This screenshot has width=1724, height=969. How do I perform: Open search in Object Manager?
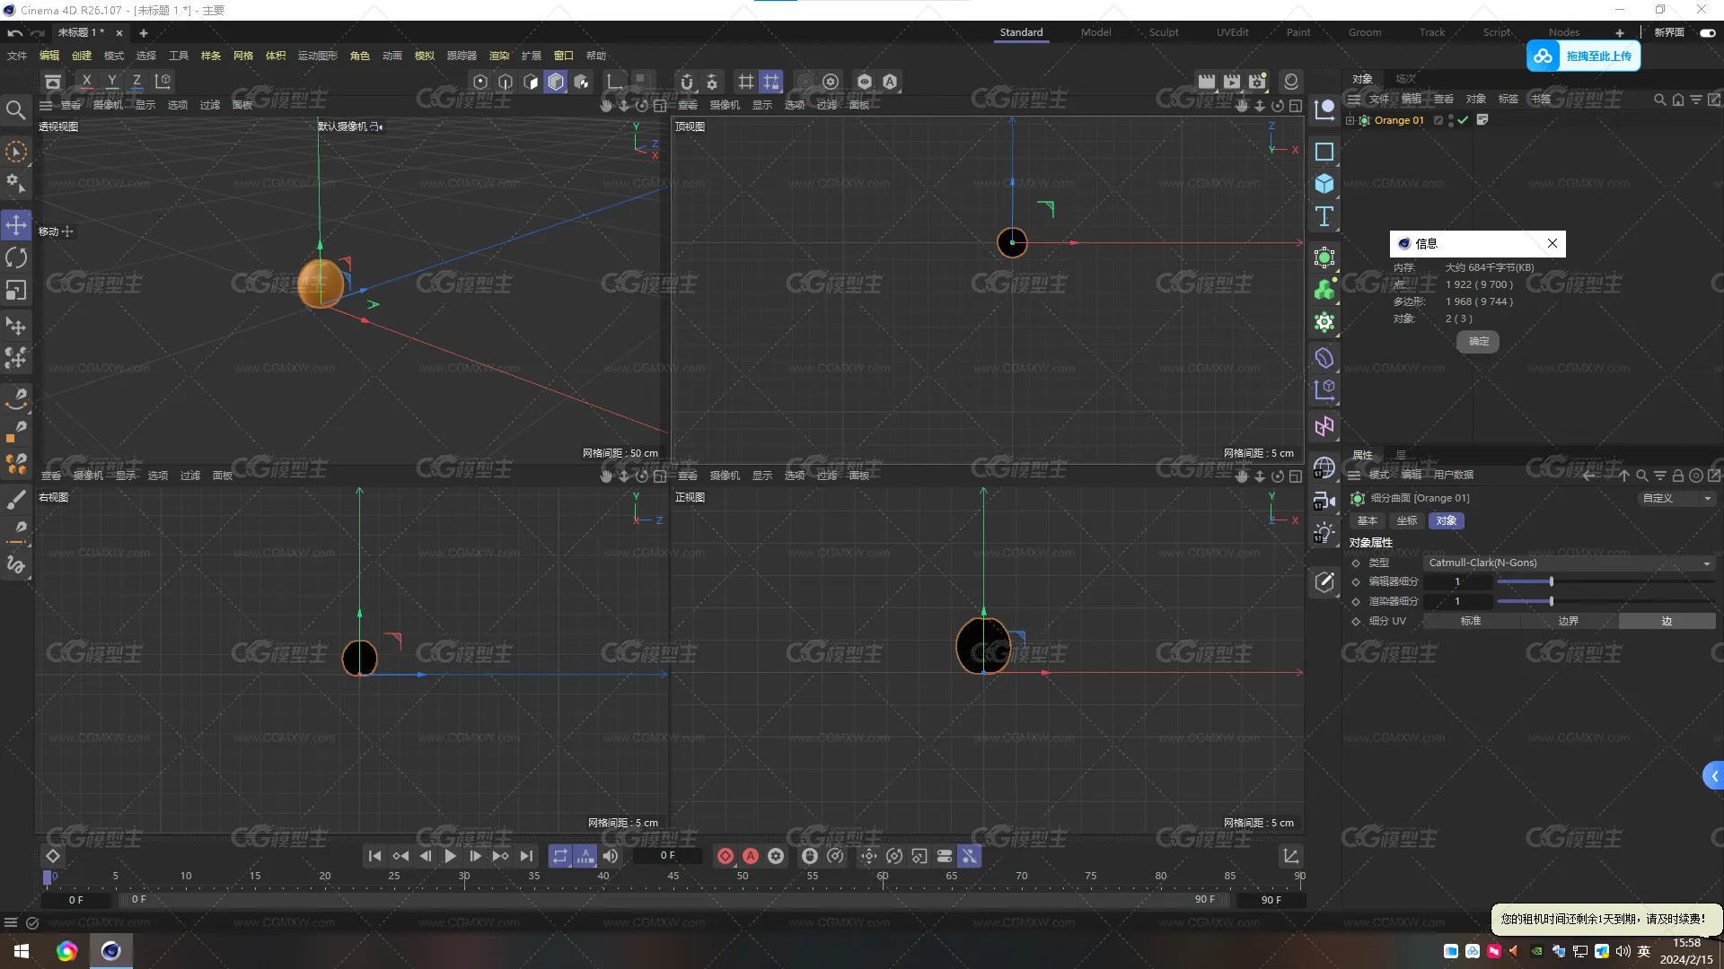1660,100
